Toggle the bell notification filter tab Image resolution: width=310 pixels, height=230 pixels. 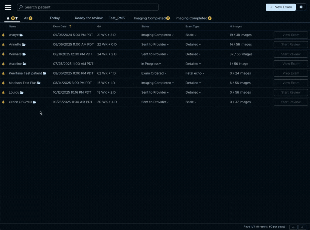click(x=12, y=18)
